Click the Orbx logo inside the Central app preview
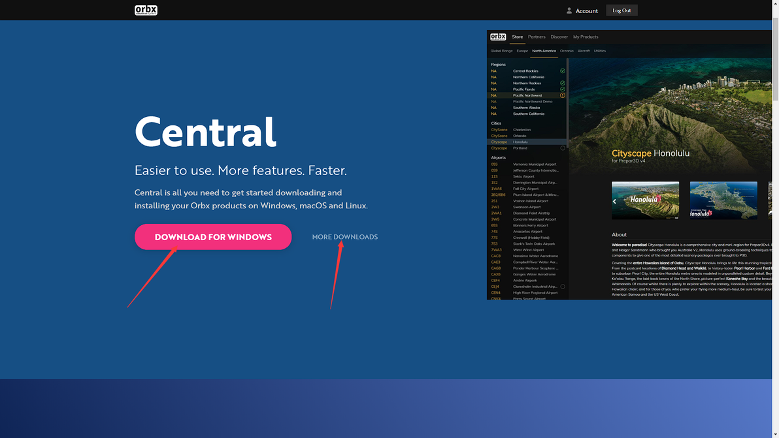This screenshot has height=438, width=779. (x=498, y=37)
